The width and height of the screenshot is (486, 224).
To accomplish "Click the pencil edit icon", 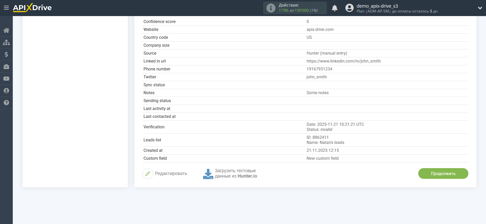I will tap(148, 173).
